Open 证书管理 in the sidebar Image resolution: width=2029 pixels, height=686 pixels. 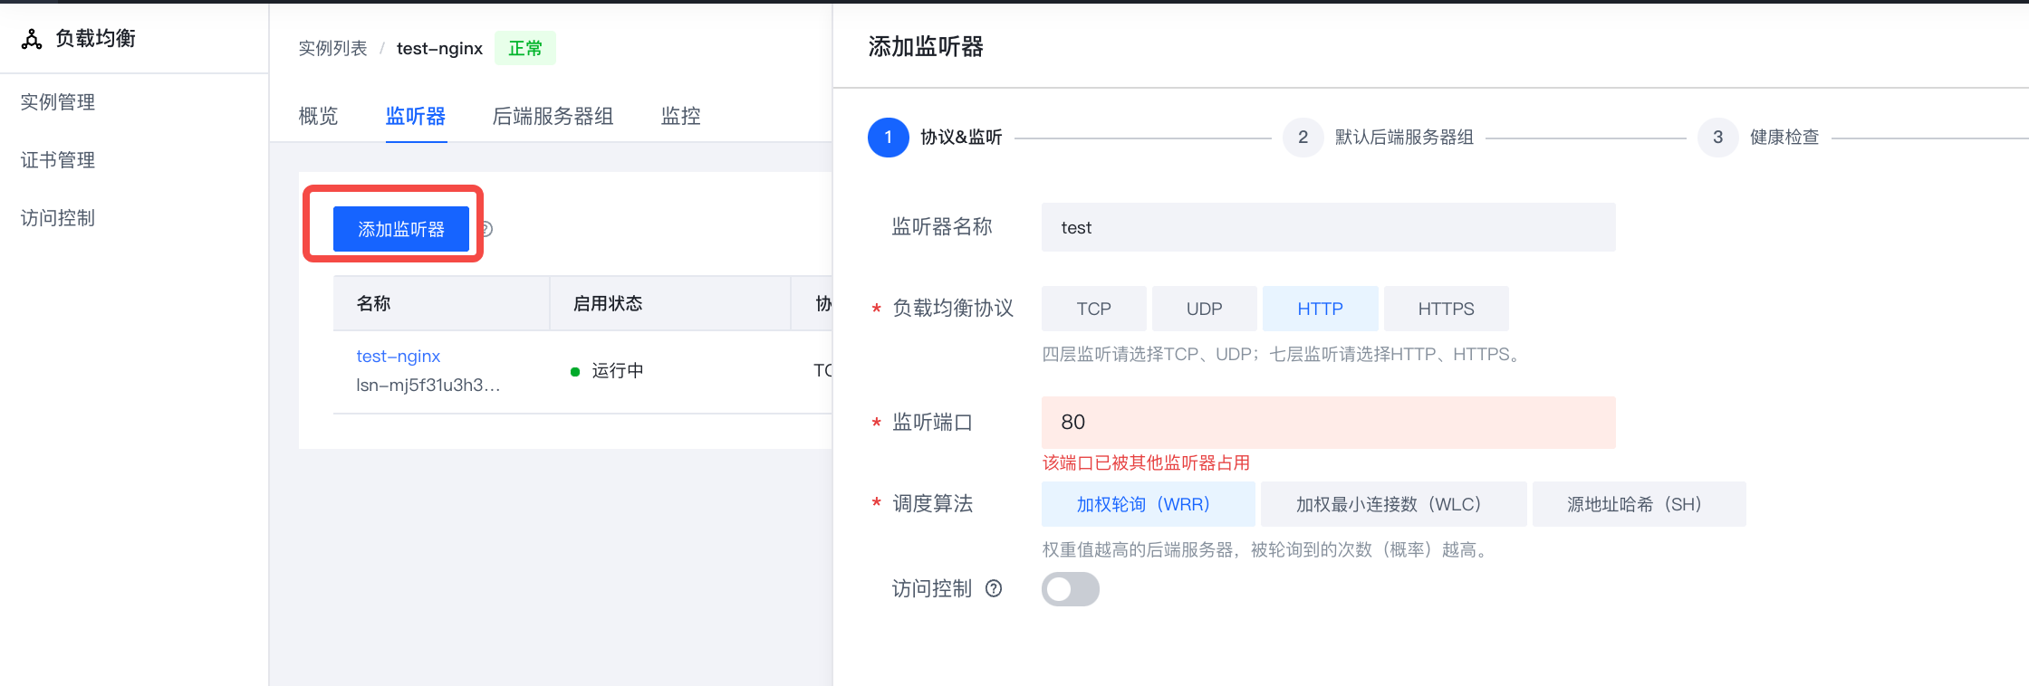click(58, 160)
